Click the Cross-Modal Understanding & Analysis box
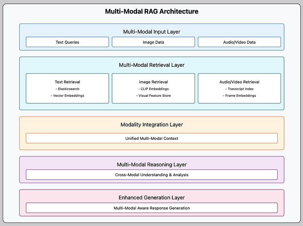Screen dimensions: 303x226 point(152,175)
